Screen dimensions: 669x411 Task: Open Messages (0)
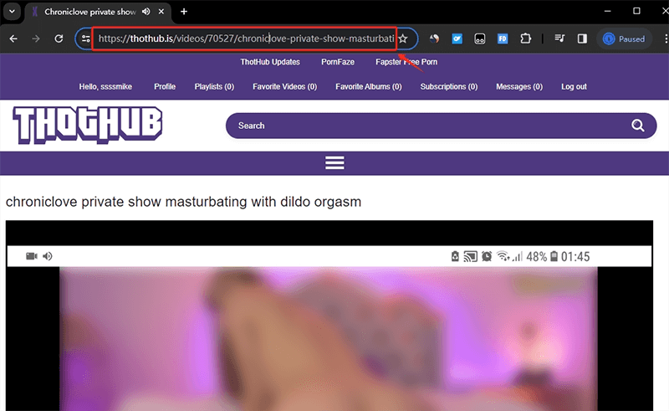519,87
